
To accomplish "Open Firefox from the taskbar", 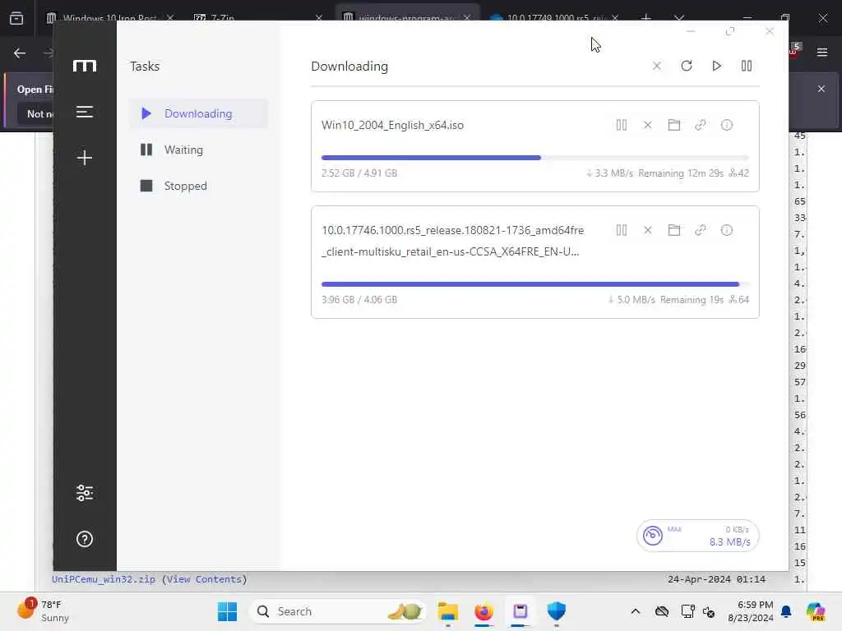I will [483, 611].
